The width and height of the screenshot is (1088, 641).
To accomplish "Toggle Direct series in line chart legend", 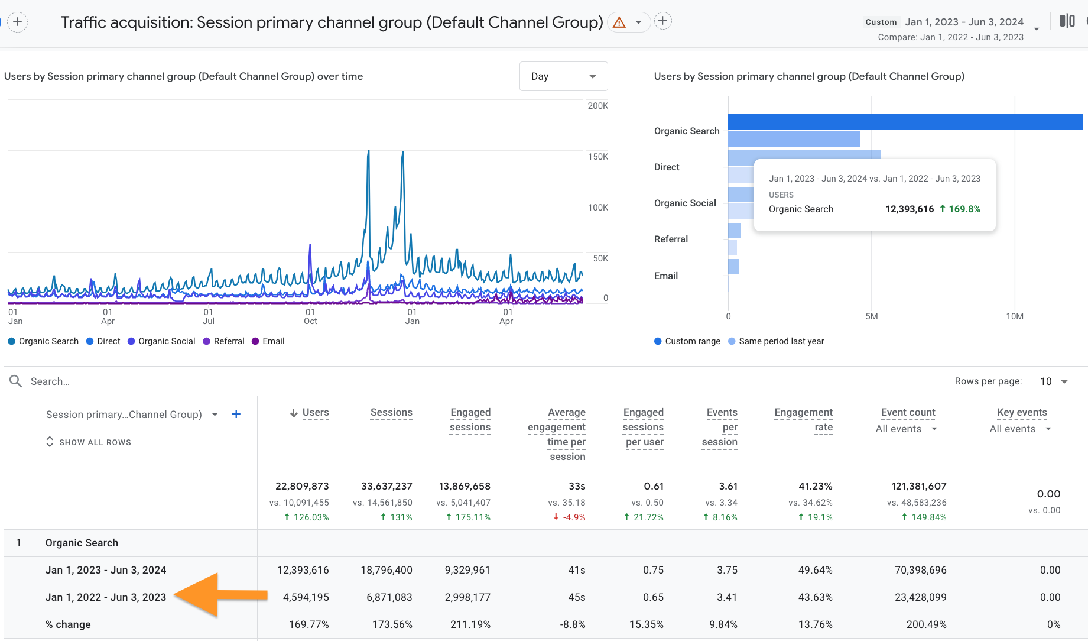I will [x=103, y=341].
